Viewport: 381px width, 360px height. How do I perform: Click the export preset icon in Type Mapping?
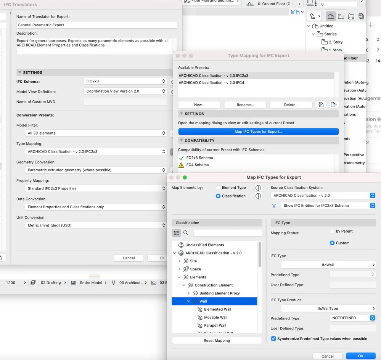334,105
